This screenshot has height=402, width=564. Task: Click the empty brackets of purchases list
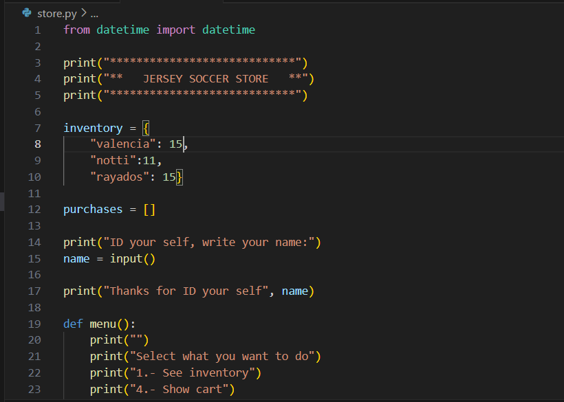(x=149, y=210)
